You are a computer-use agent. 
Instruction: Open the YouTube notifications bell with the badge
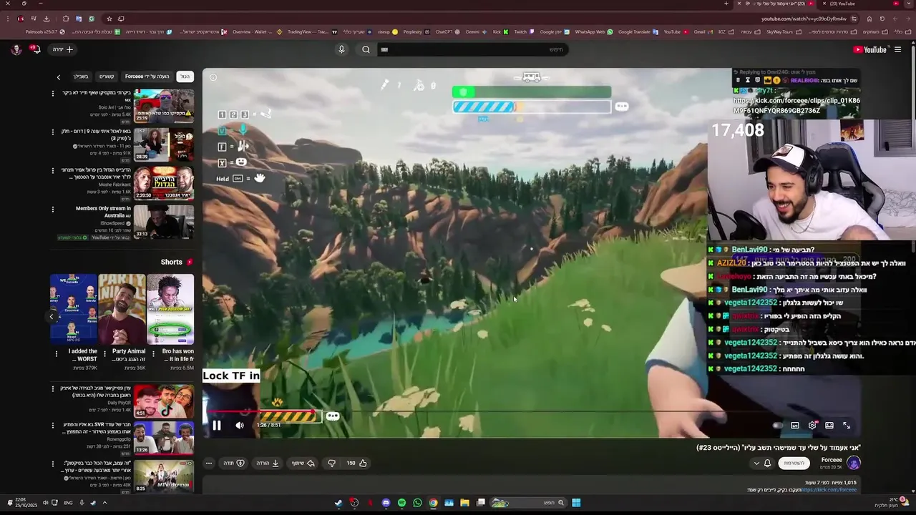click(34, 49)
